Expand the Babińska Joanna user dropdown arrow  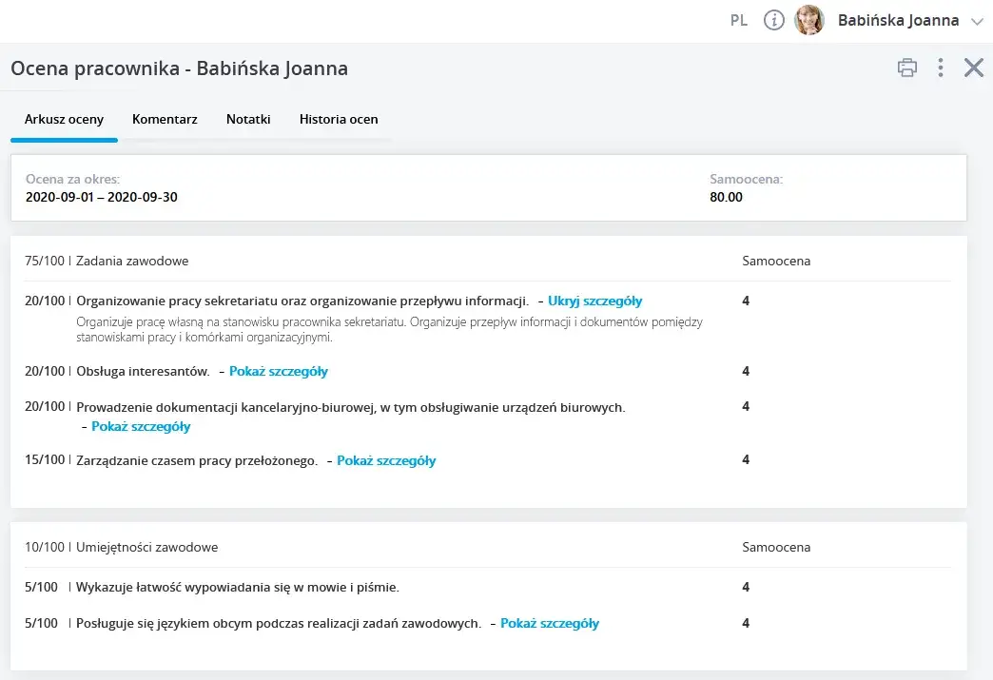point(977,21)
